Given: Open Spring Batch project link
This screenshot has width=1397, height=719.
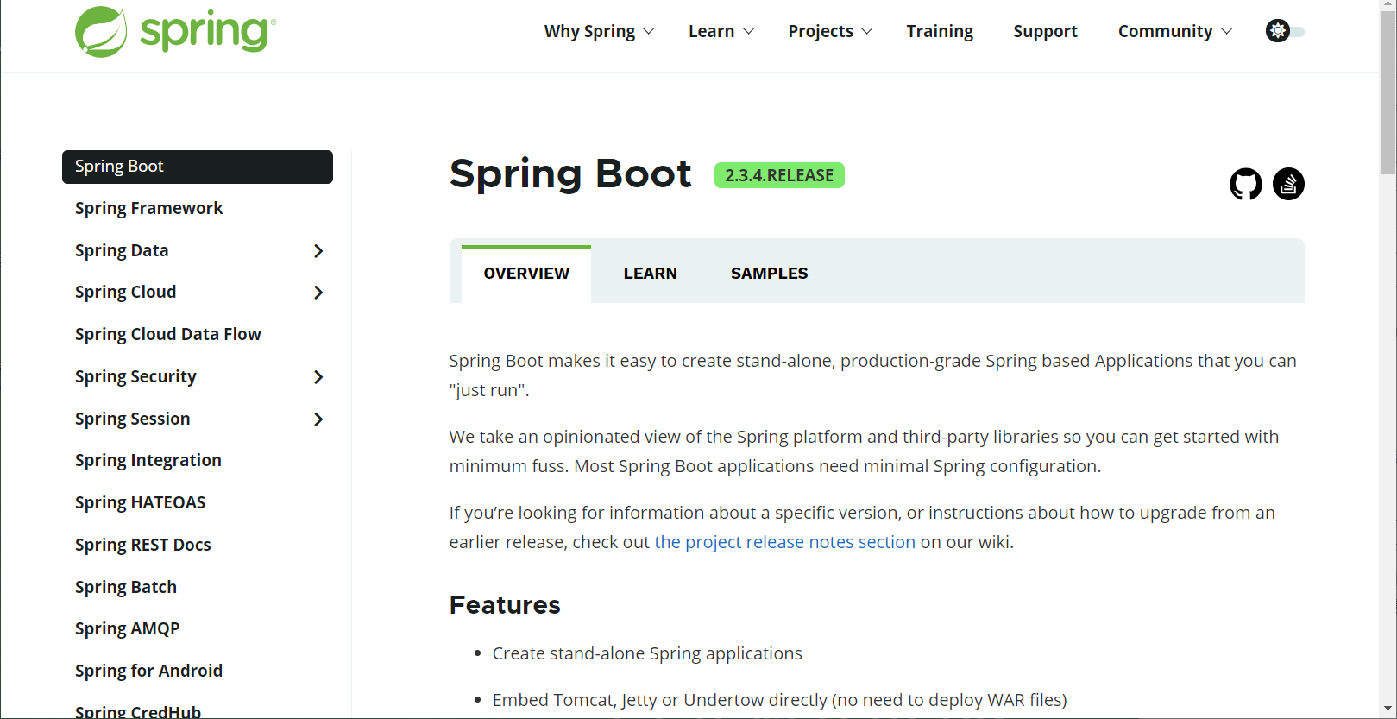Looking at the screenshot, I should pyautogui.click(x=125, y=587).
